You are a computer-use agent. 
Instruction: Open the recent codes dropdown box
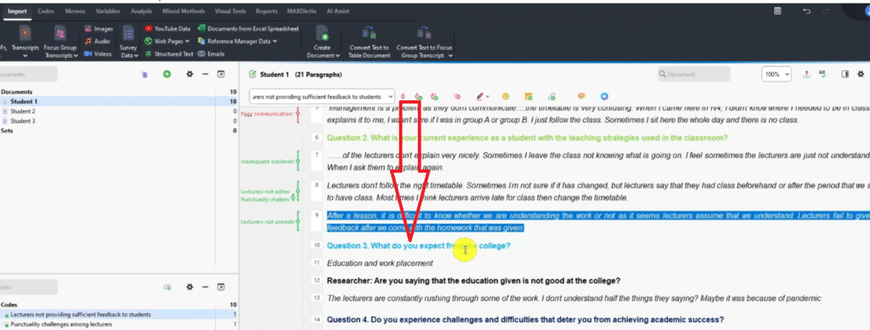pyautogui.click(x=322, y=97)
